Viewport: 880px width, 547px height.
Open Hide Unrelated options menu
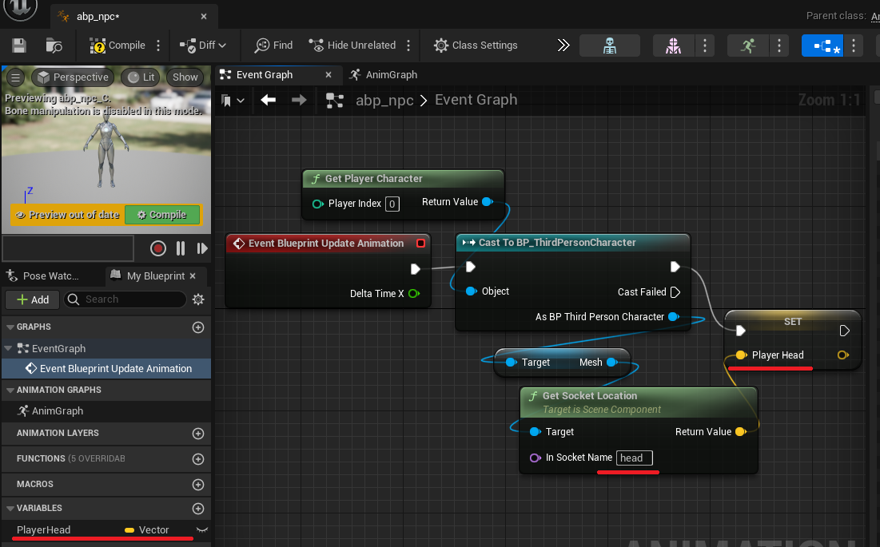click(x=408, y=46)
